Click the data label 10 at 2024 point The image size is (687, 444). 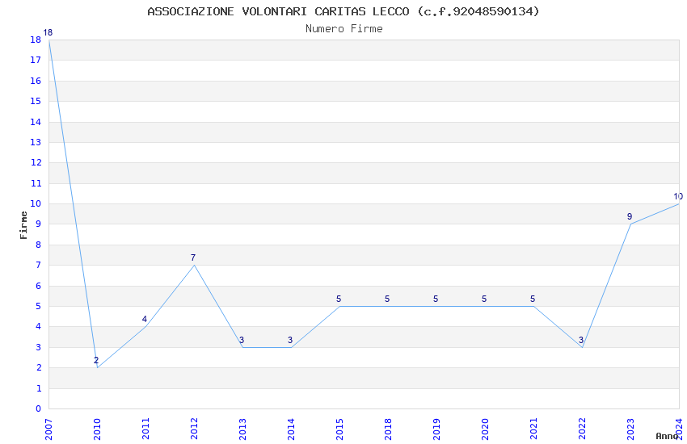coord(678,196)
